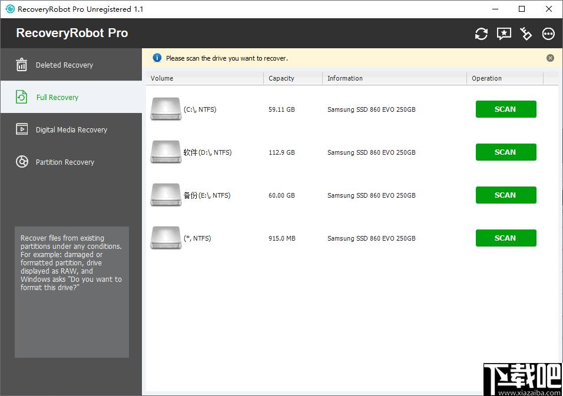The width and height of the screenshot is (563, 396).
Task: Close the RecoveryRobot Pro window
Action: (549, 9)
